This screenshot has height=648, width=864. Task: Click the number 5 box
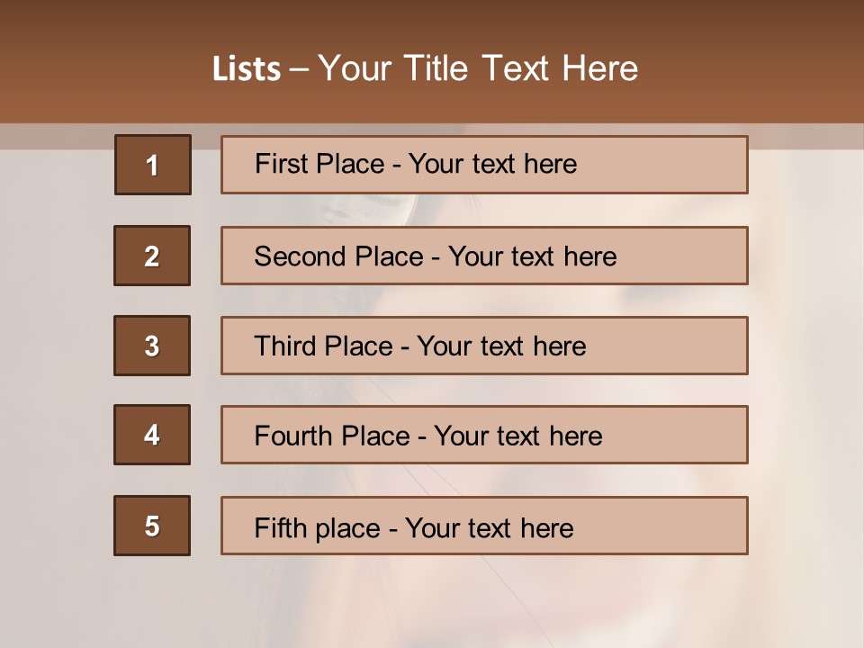[152, 526]
